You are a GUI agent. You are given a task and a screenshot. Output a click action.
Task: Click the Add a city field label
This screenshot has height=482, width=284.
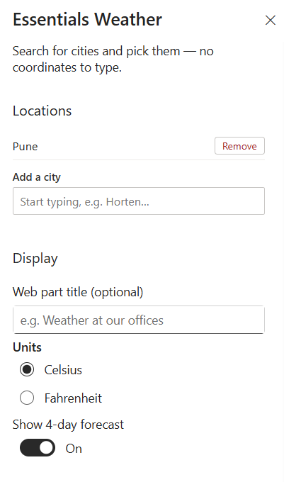click(37, 177)
